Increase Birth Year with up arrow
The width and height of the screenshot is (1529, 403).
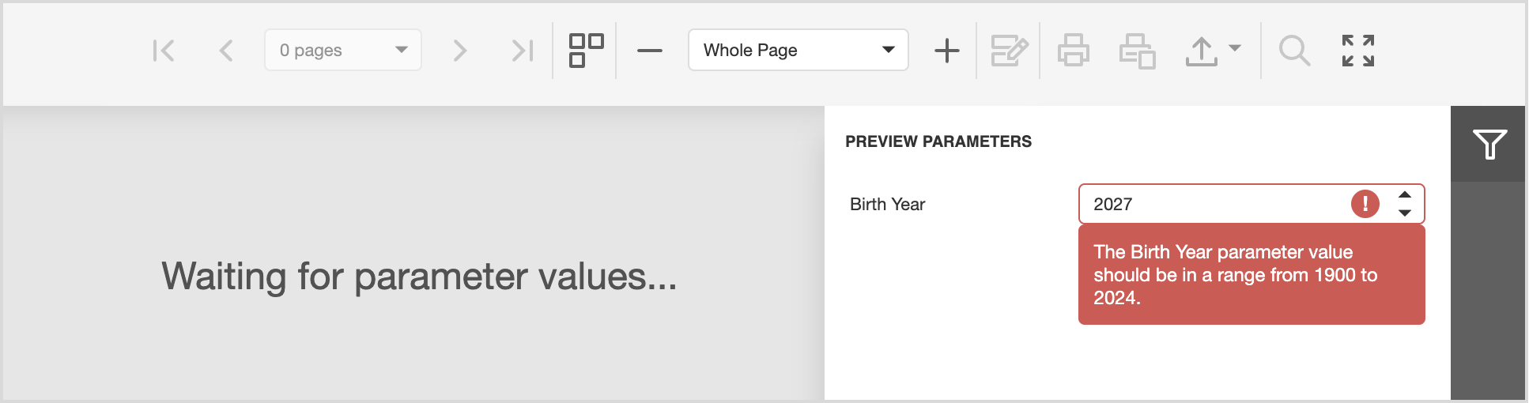pyautogui.click(x=1405, y=195)
